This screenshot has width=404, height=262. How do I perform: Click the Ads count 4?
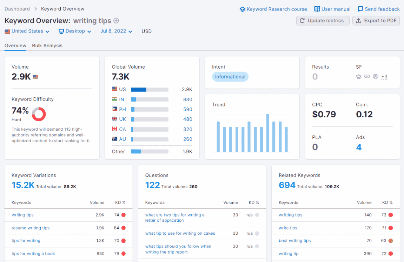[359, 147]
